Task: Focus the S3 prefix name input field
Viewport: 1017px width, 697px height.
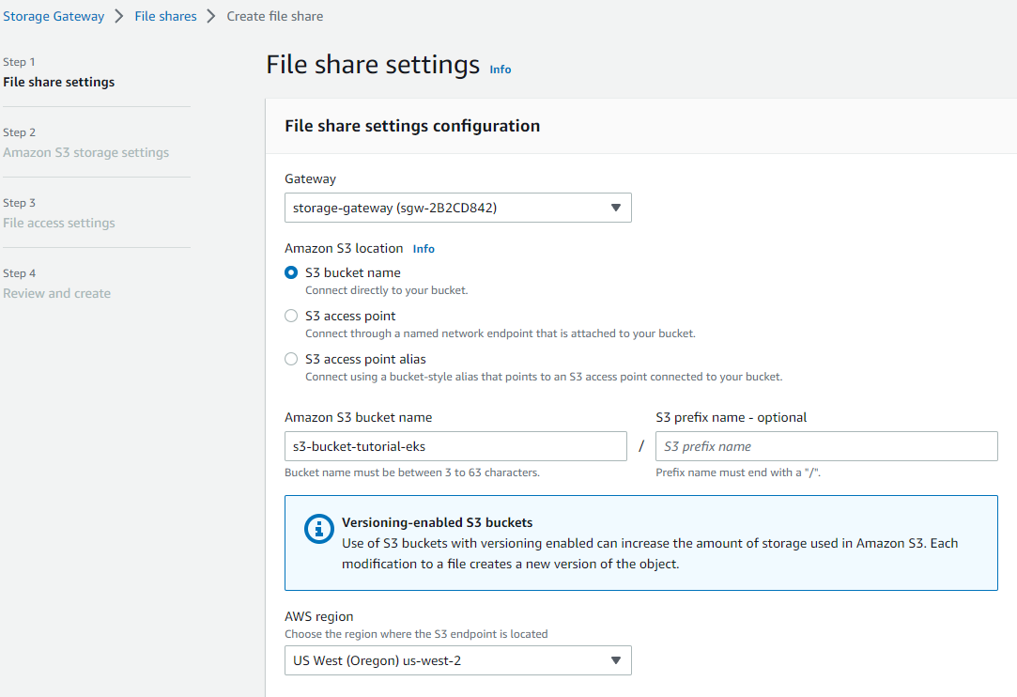Action: 826,446
